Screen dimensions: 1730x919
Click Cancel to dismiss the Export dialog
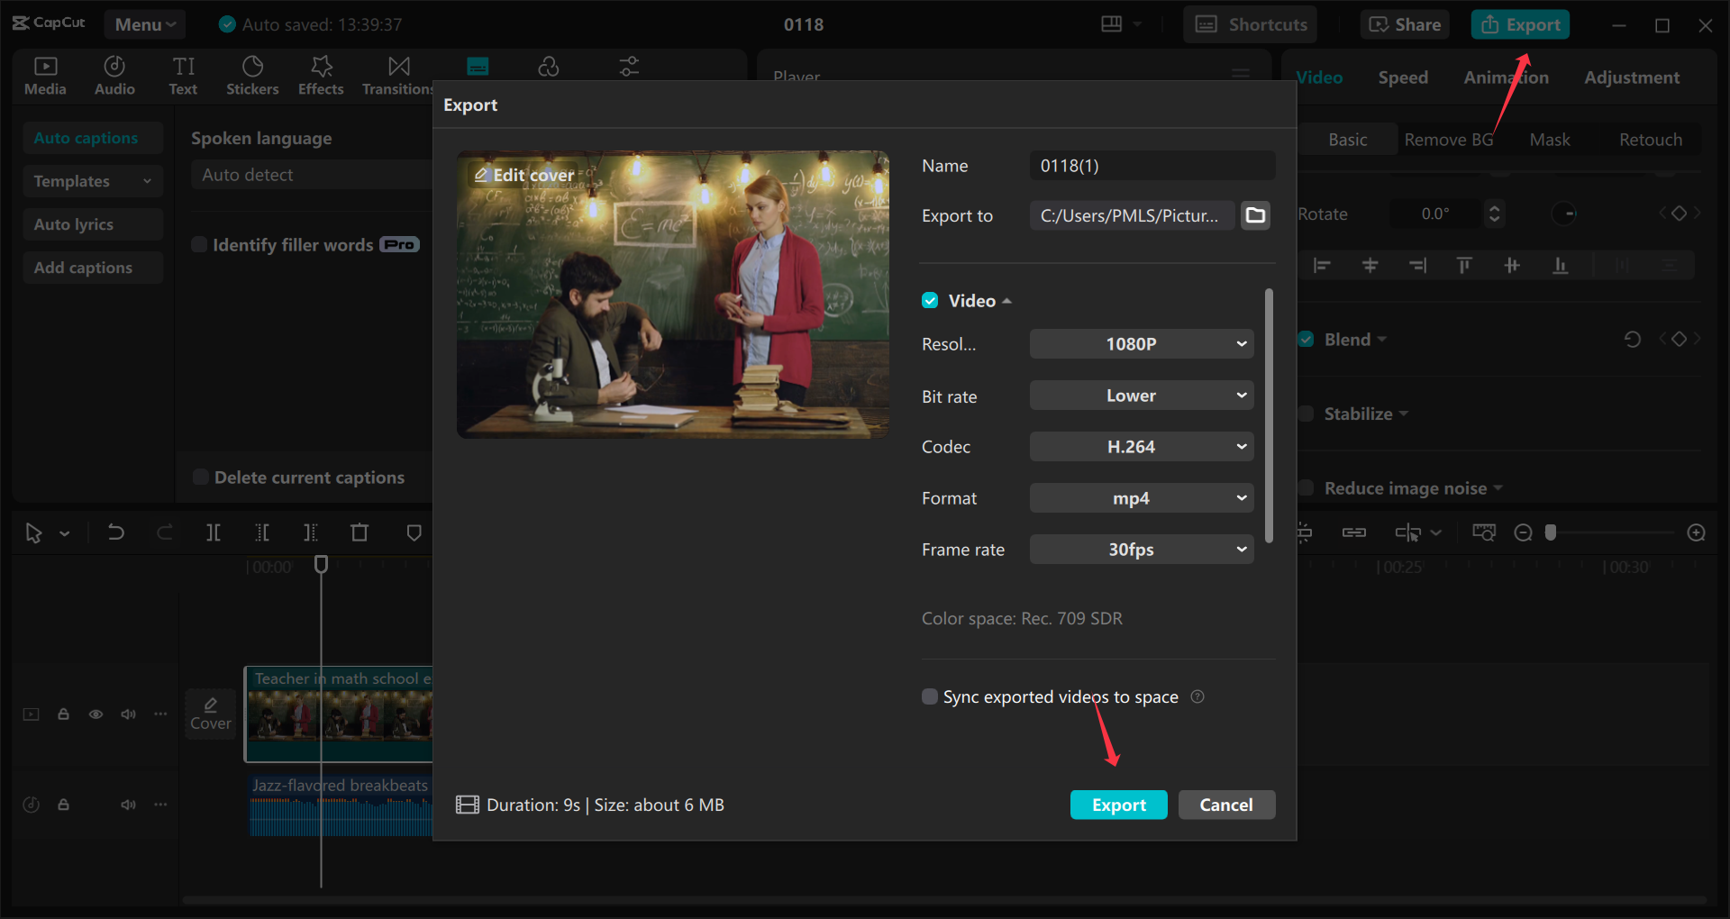pyautogui.click(x=1226, y=805)
